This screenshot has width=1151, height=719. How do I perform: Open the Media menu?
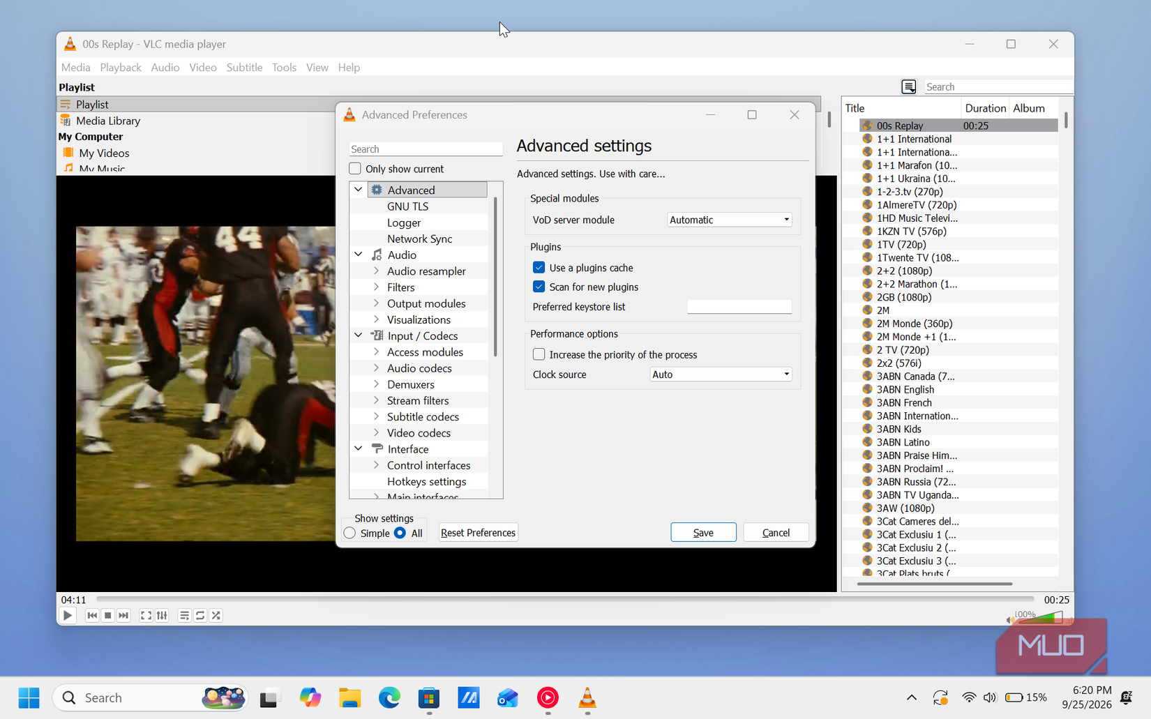pyautogui.click(x=75, y=68)
